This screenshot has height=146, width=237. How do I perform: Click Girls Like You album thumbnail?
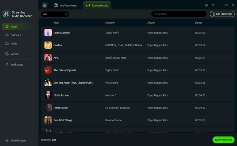pos(48,95)
